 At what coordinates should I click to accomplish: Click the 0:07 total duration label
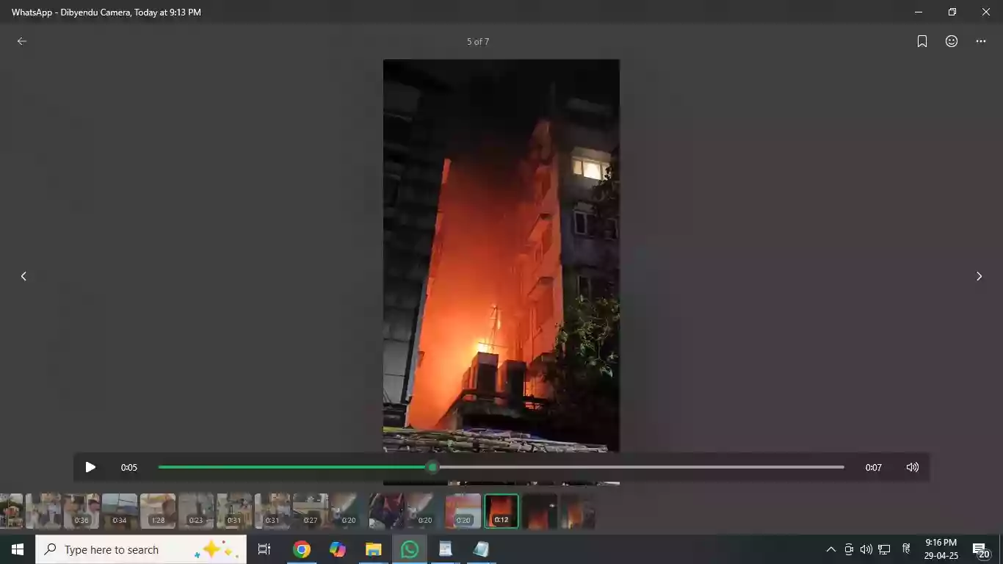click(873, 467)
